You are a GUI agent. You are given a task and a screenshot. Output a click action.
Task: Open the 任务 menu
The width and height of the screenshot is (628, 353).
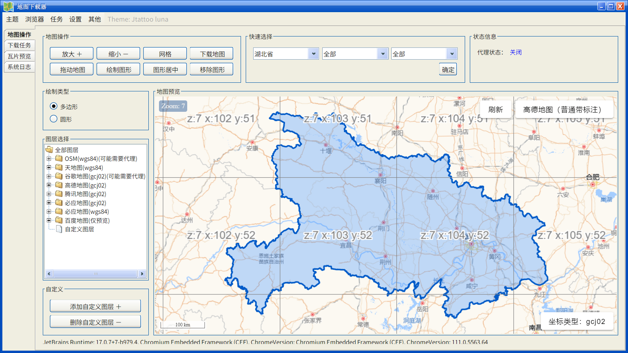[57, 19]
